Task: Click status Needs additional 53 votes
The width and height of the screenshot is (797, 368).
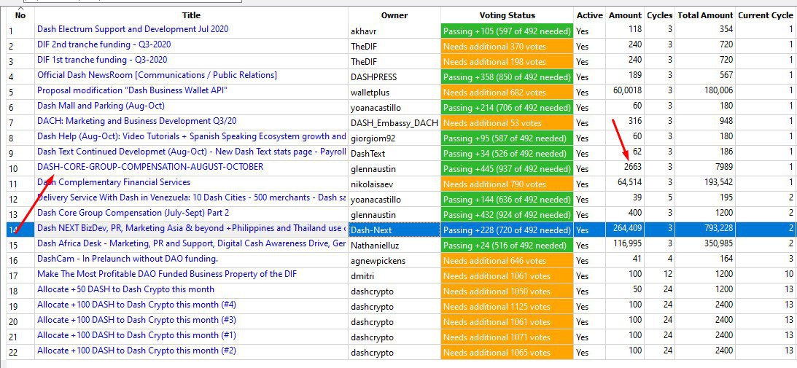Action: tap(508, 122)
